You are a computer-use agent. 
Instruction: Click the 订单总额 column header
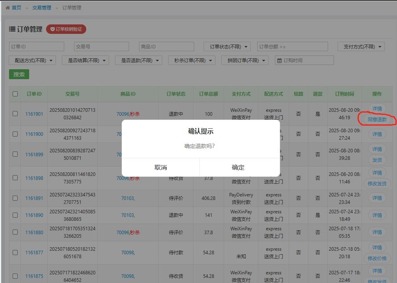208,94
